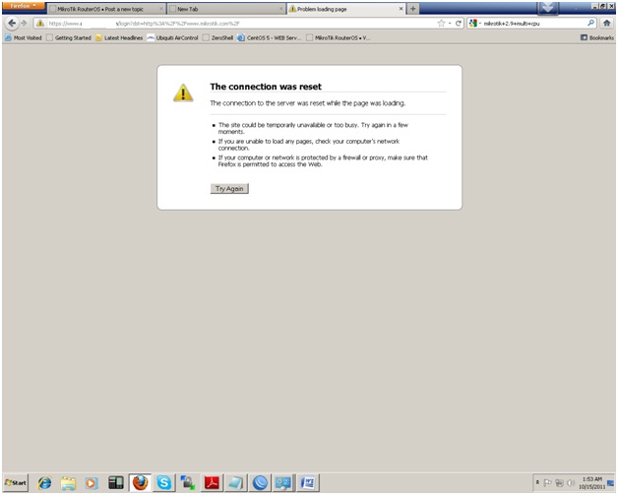The height and width of the screenshot is (495, 618).
Task: Open Windows Media Player from taskbar
Action: (x=92, y=483)
